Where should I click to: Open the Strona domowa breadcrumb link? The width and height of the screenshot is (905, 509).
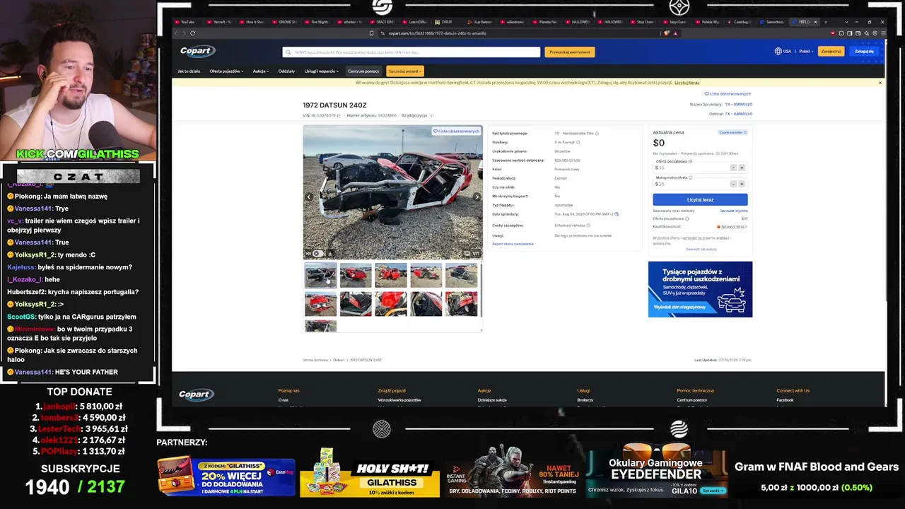(x=316, y=360)
